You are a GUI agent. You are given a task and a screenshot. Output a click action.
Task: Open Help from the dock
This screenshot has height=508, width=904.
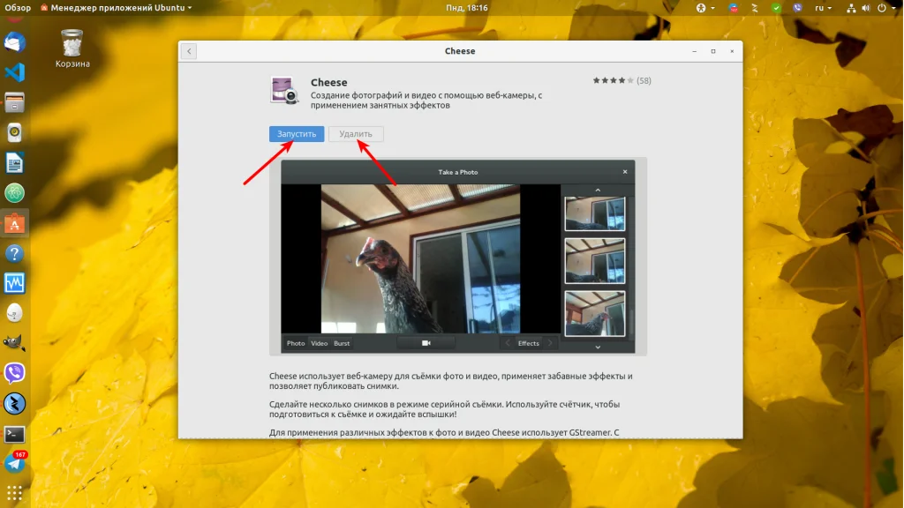pos(14,253)
